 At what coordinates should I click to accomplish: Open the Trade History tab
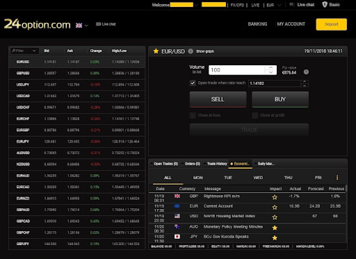click(216, 164)
